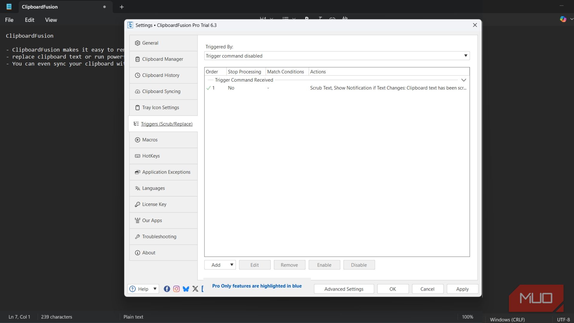574x323 pixels.
Task: Click Ln 7, Col 1 status entry
Action: pos(19,317)
